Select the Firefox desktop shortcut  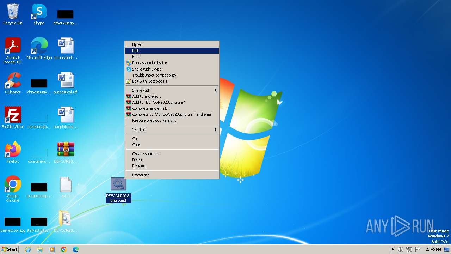pyautogui.click(x=13, y=152)
